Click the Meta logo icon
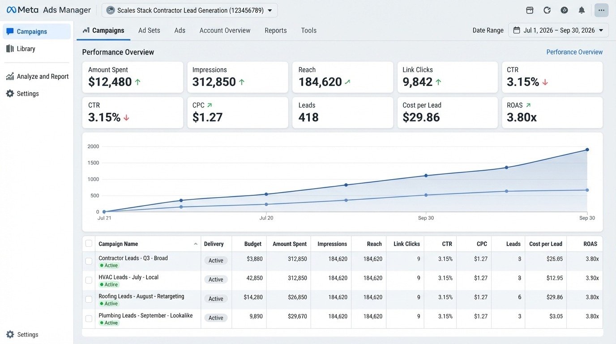Screen dimensions: 616x344 (x=12, y=10)
